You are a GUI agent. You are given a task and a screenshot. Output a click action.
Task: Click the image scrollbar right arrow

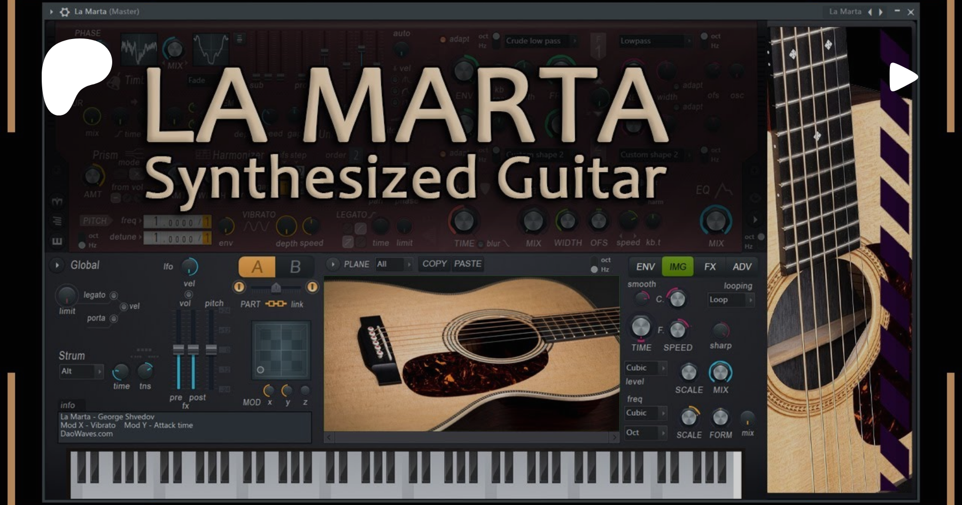pyautogui.click(x=614, y=438)
